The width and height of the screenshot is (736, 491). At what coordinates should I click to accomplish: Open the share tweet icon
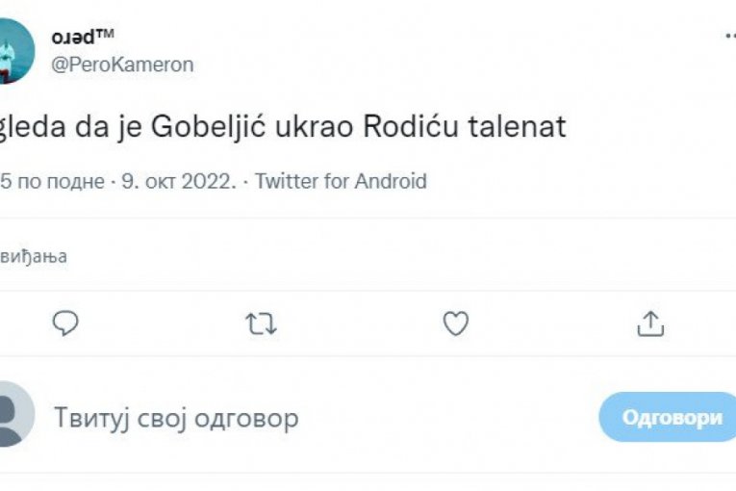point(650,324)
